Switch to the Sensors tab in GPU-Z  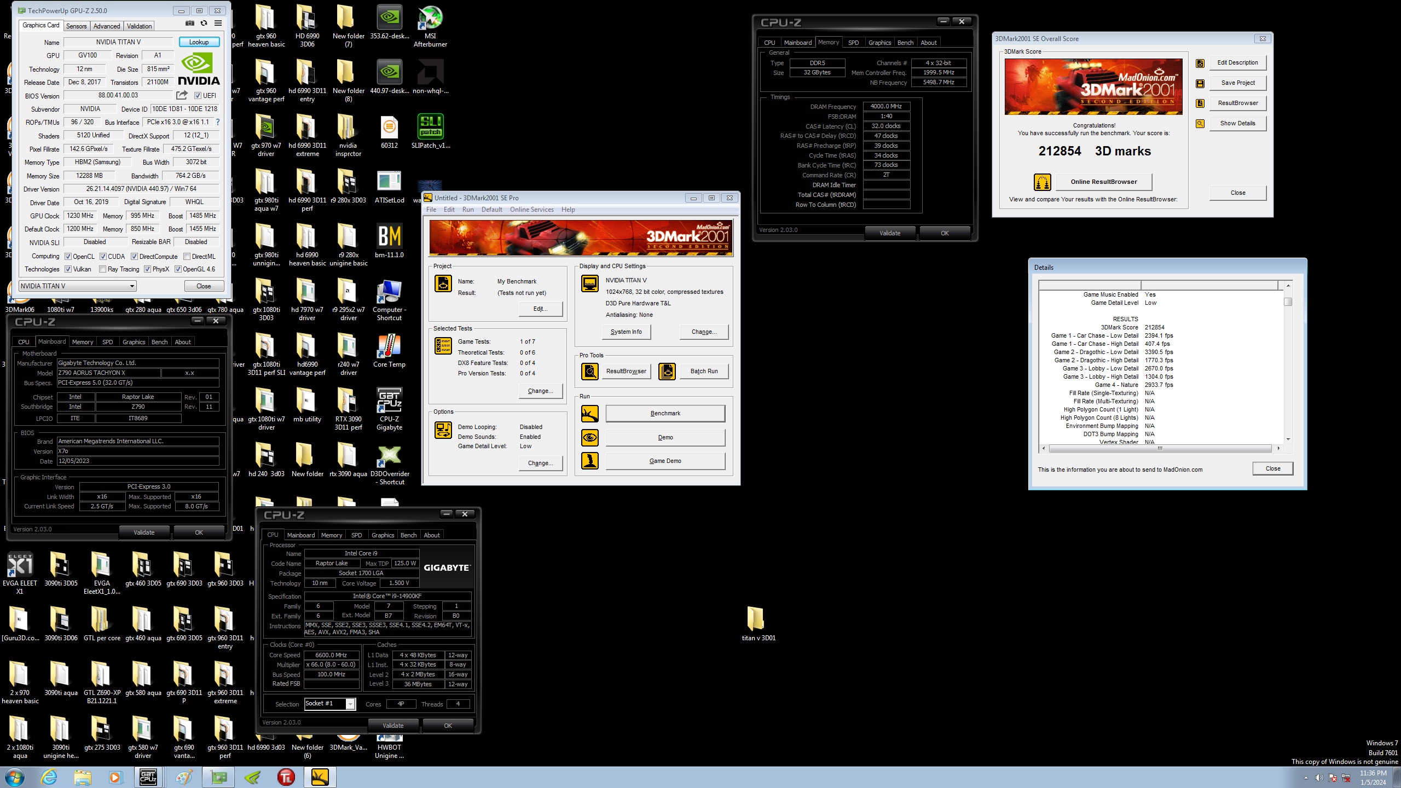coord(76,26)
